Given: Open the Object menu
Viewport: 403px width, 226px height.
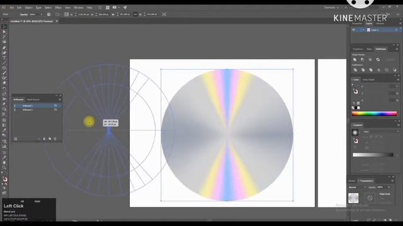Looking at the screenshot, I should click(x=28, y=8).
